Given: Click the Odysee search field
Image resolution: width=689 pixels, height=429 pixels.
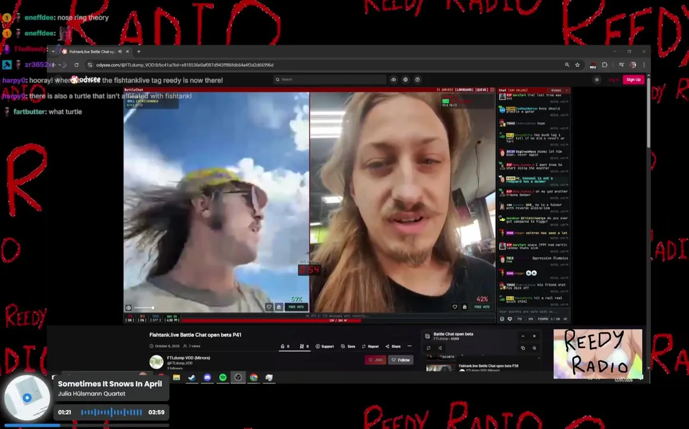Looking at the screenshot, I should (x=330, y=79).
